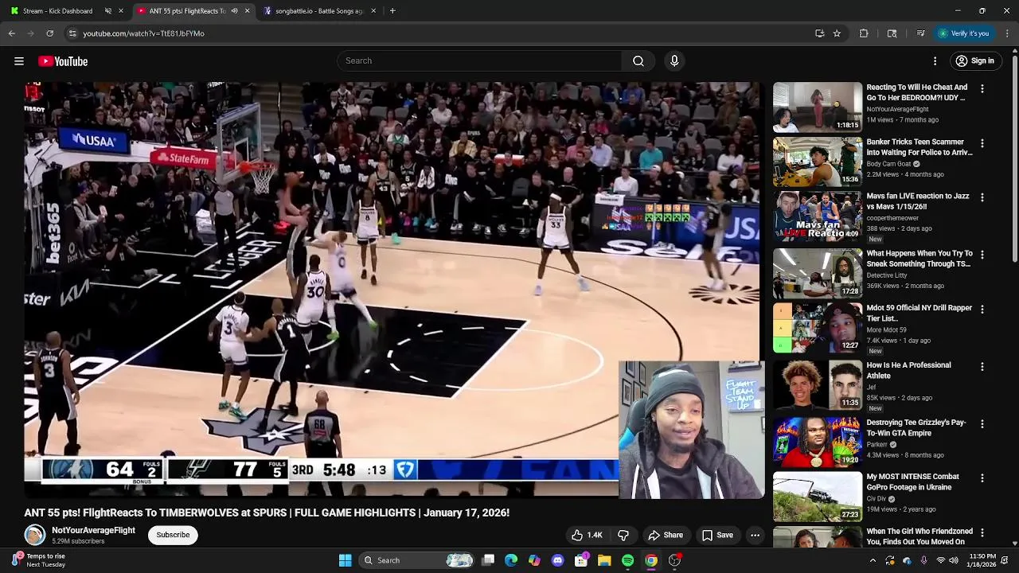Open options for 'Reacting To Will He Cheat' video

(x=982, y=89)
